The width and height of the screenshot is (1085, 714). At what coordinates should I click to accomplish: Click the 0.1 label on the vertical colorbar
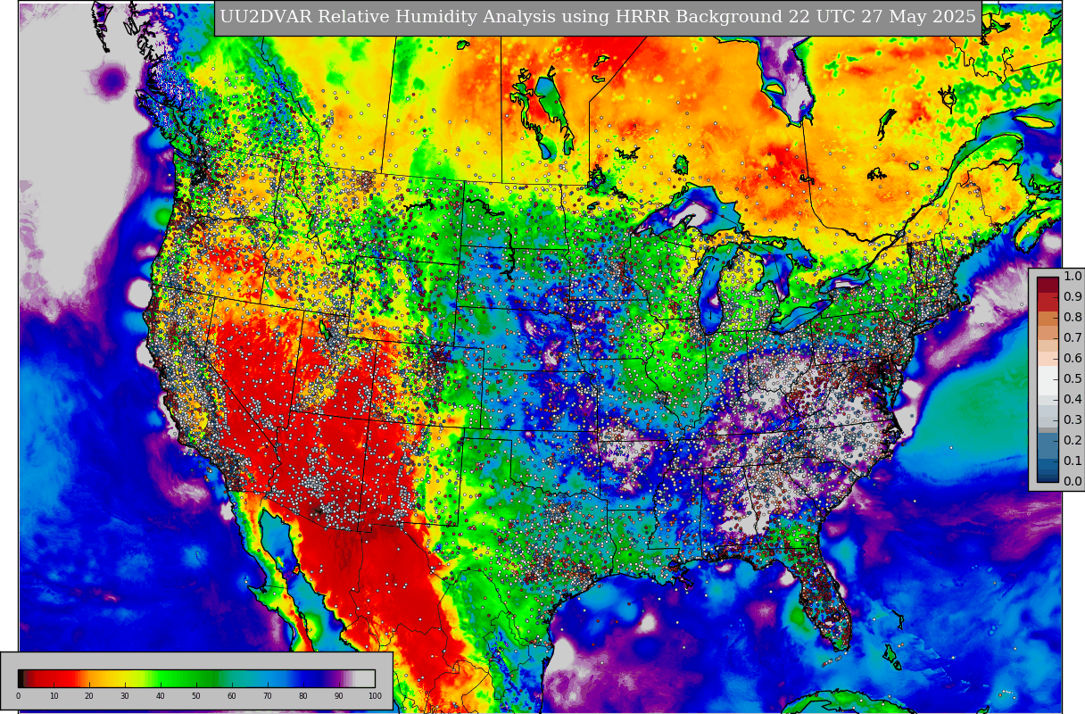[1073, 461]
